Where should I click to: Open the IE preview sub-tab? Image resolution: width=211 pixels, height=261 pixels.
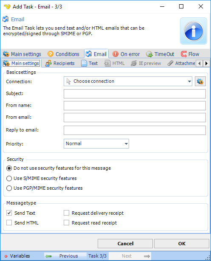(146, 63)
